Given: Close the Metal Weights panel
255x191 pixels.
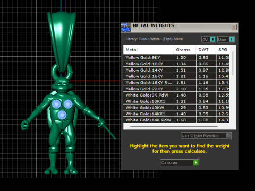Looking at the screenshot, I should [234, 27].
